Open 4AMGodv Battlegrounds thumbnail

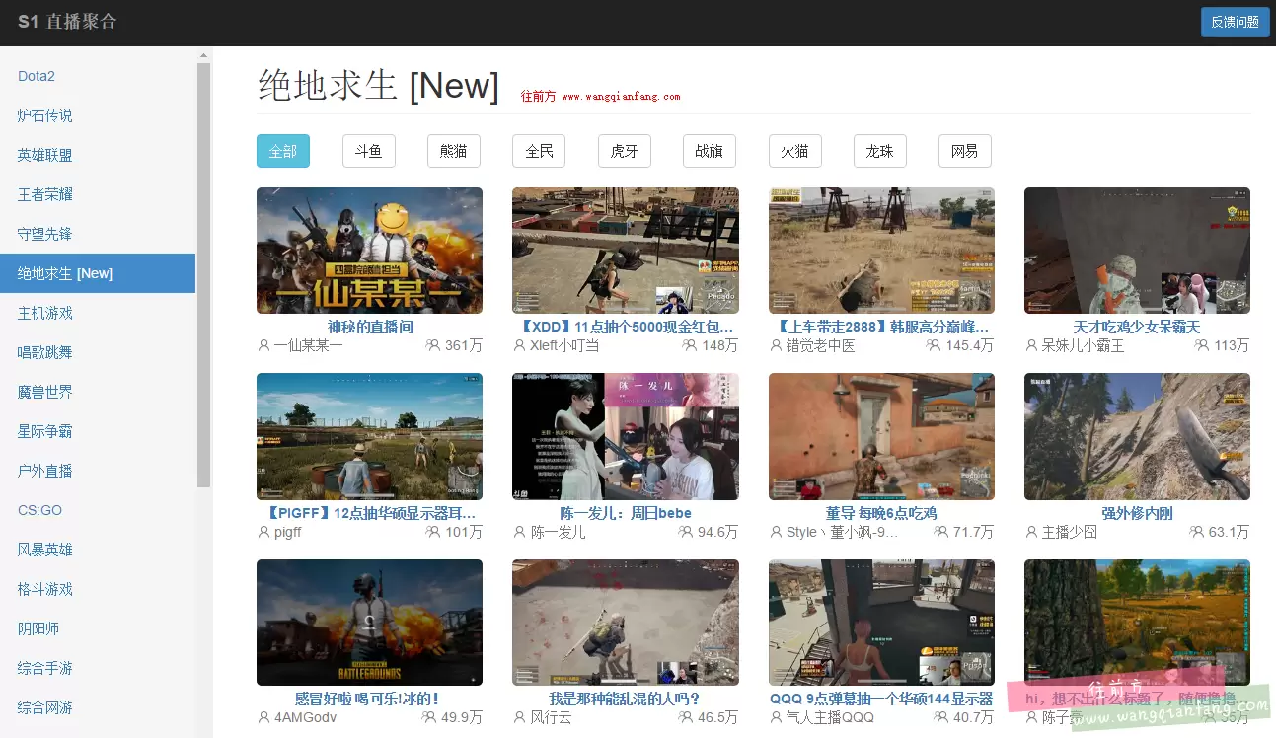[x=369, y=623]
